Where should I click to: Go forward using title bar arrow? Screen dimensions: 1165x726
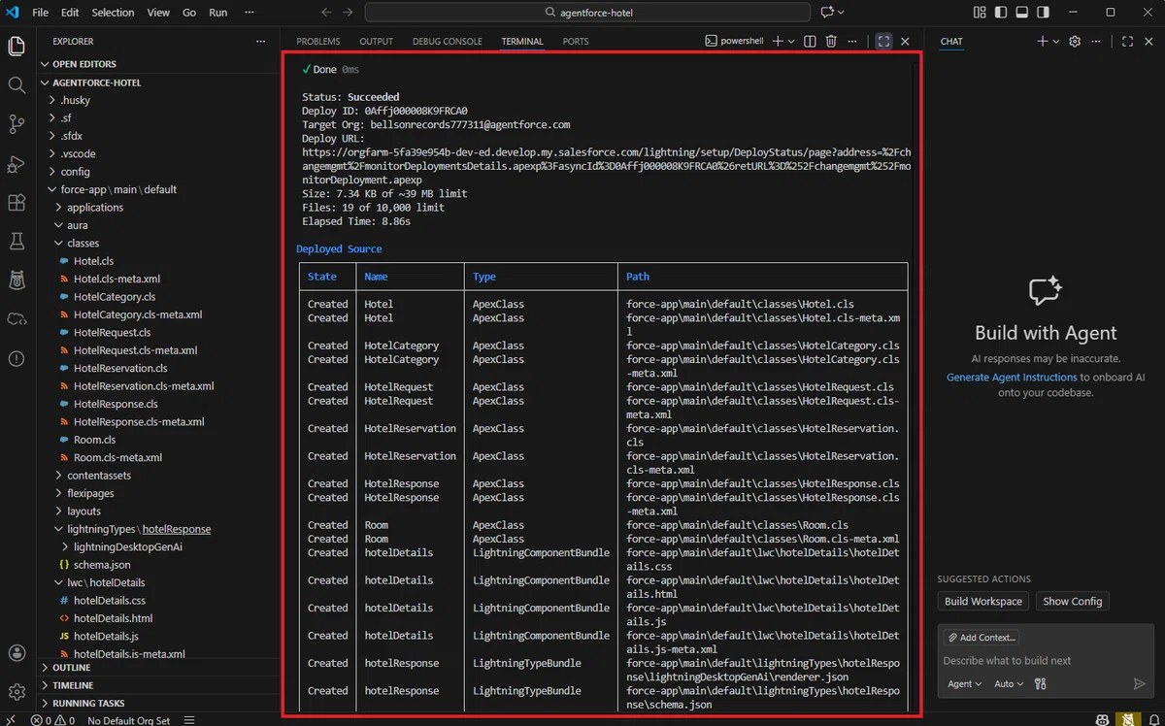click(349, 13)
